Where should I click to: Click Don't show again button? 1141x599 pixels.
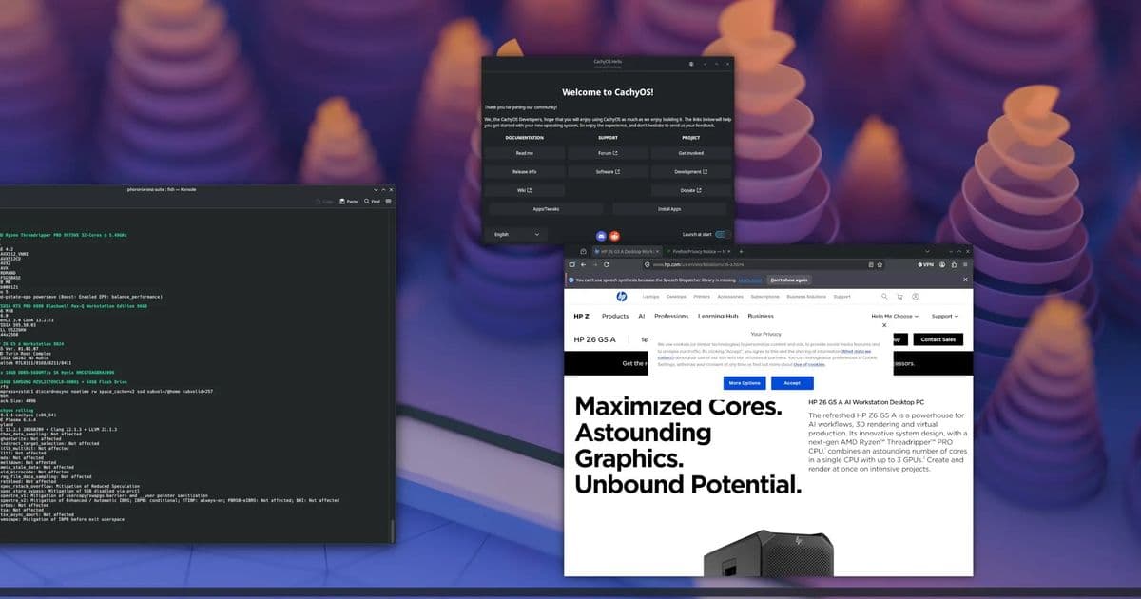789,280
